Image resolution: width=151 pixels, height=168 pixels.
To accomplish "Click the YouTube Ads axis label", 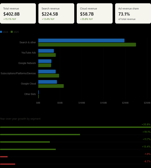I will click(x=29, y=53).
